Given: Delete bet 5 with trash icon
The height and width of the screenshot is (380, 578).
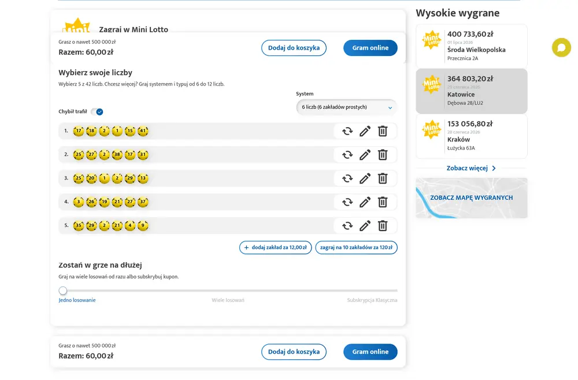Looking at the screenshot, I should pyautogui.click(x=383, y=226).
